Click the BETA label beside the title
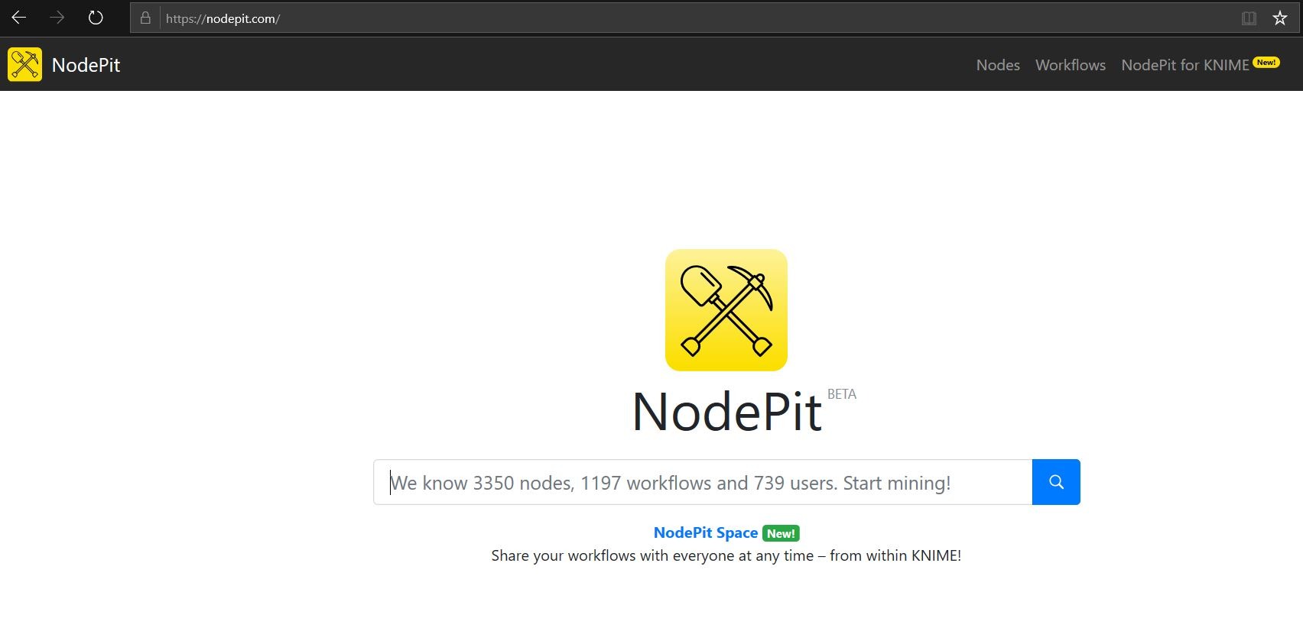Screen dimensions: 1303x644 pyautogui.click(x=841, y=394)
